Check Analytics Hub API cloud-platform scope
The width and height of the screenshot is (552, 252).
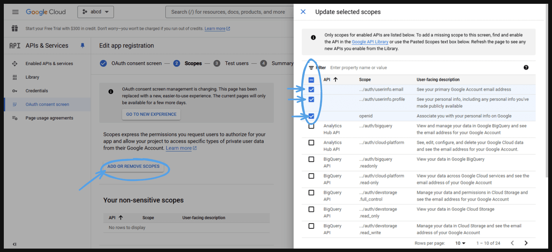[x=311, y=143]
